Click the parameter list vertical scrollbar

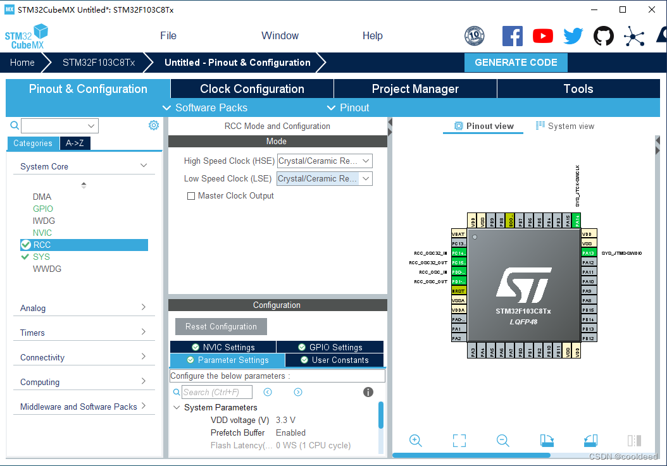click(381, 415)
